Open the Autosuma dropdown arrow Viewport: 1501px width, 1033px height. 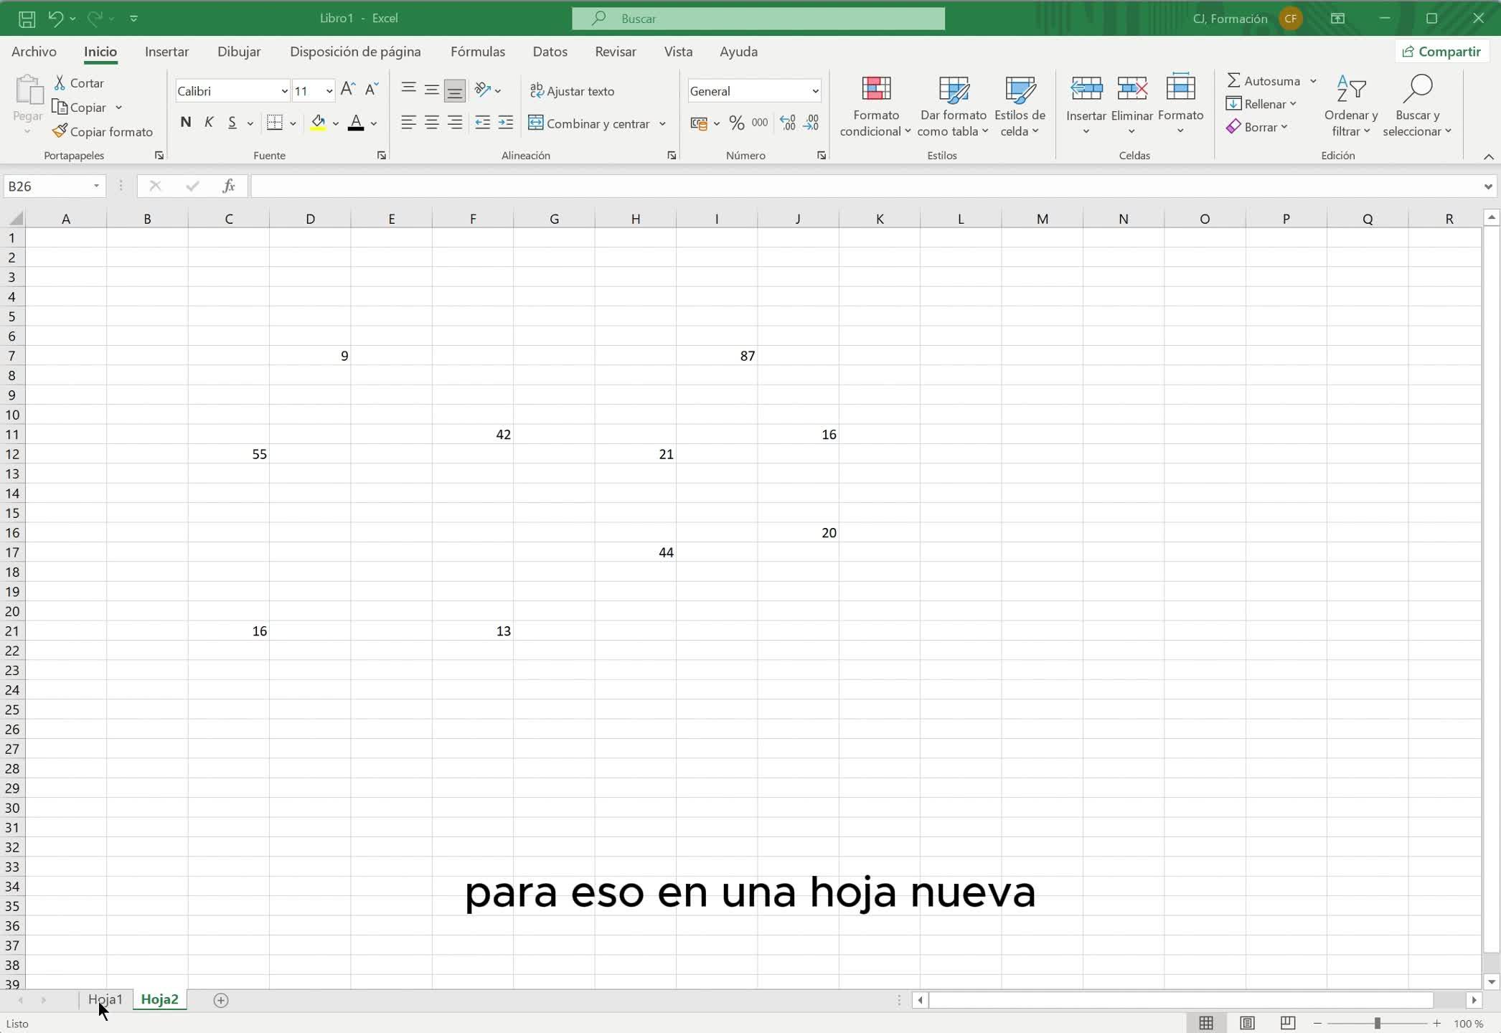coord(1313,81)
